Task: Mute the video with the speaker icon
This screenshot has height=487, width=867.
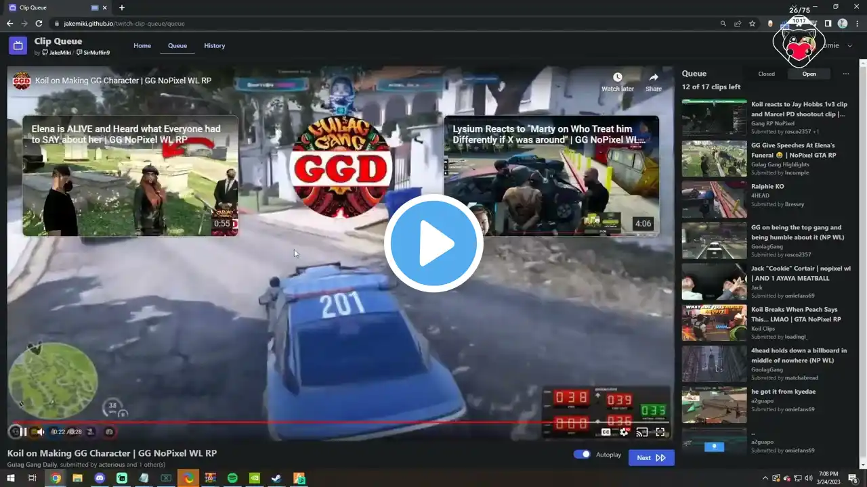Action: coord(41,432)
